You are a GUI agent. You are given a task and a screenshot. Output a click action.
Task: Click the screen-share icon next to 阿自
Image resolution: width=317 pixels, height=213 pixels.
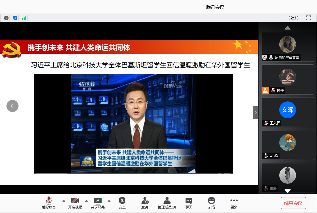pos(264,58)
